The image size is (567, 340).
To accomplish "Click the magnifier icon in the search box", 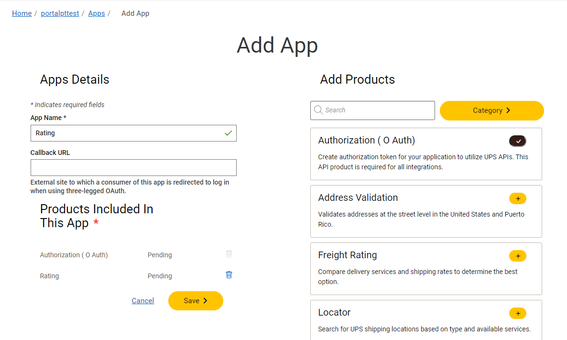I will point(318,110).
